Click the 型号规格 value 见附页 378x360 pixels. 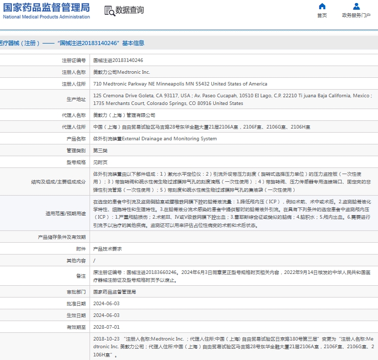(100, 162)
